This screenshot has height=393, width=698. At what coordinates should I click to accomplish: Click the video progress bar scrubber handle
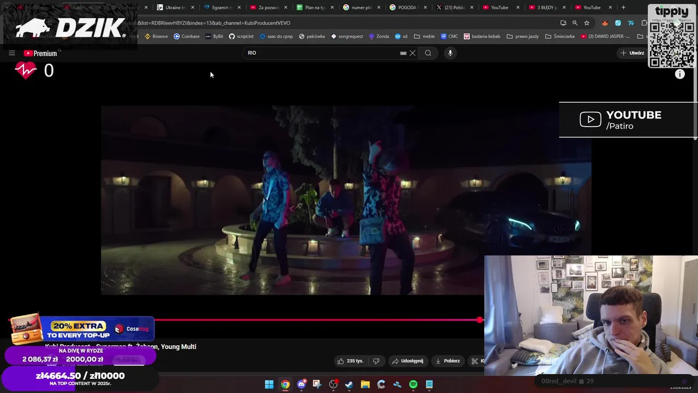coord(479,320)
